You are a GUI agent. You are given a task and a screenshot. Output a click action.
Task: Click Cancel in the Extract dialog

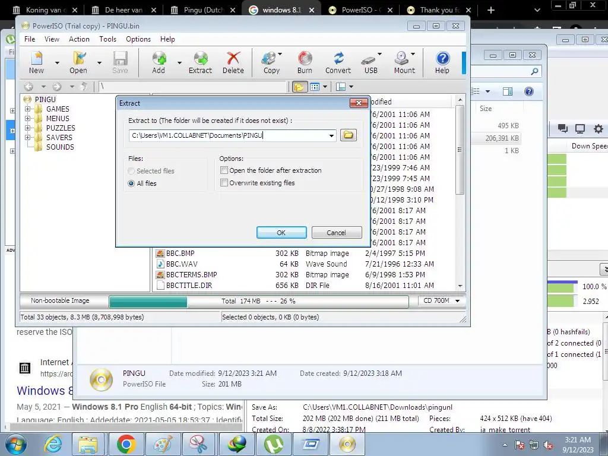(x=336, y=233)
